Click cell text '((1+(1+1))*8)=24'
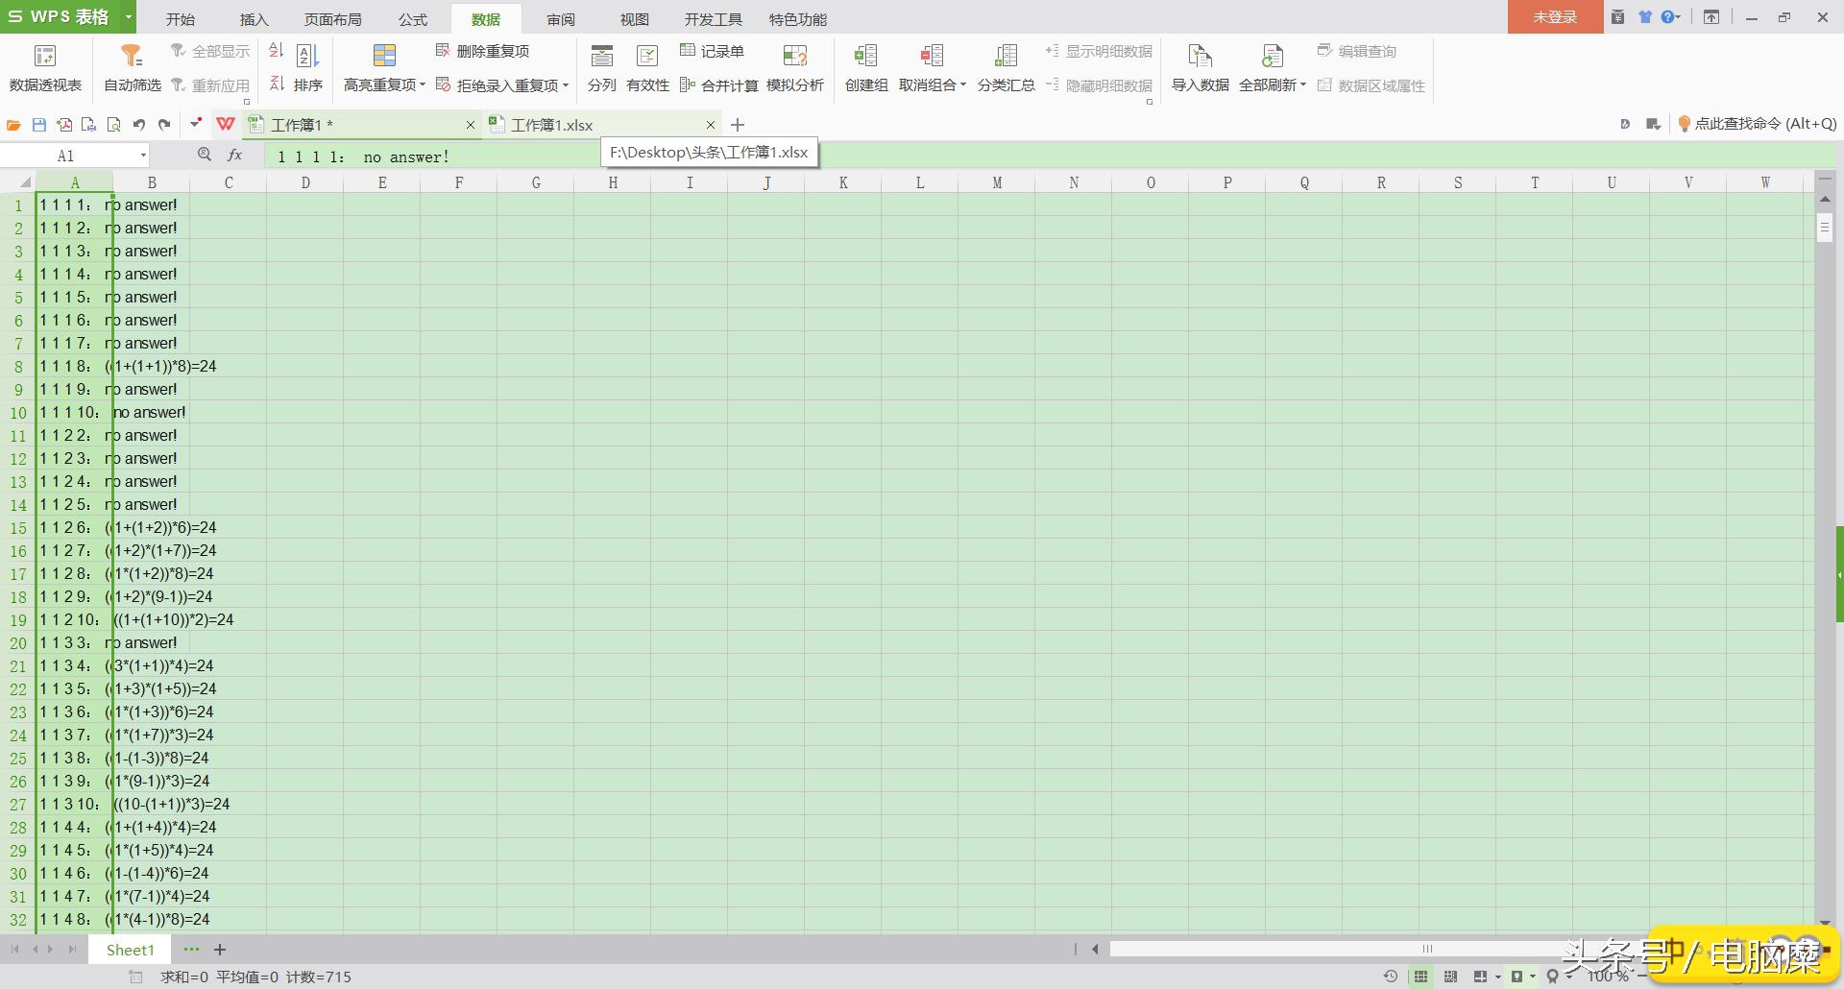 160,367
